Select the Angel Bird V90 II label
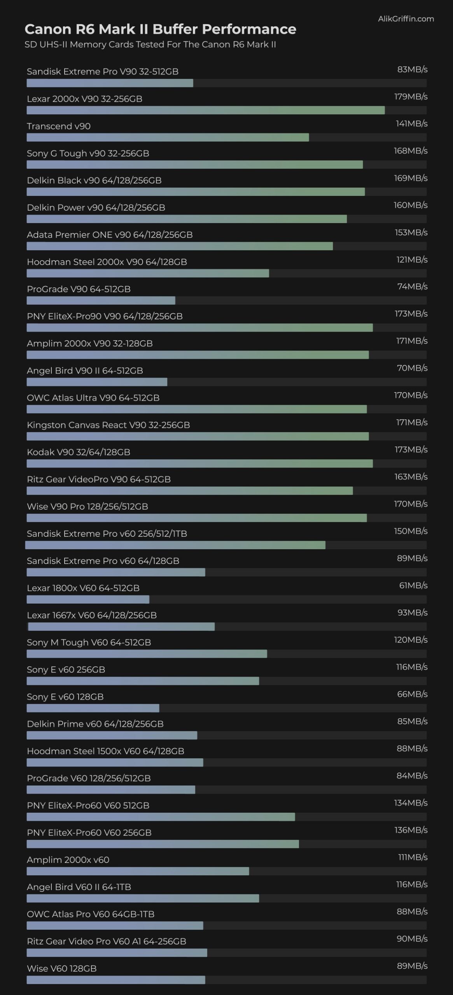Image resolution: width=453 pixels, height=995 pixels. 85,371
